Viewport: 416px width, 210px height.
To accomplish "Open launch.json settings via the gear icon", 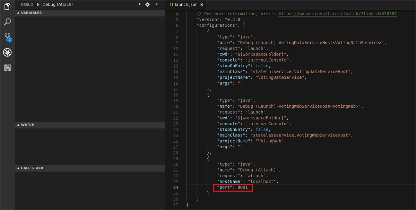I will click(148, 5).
